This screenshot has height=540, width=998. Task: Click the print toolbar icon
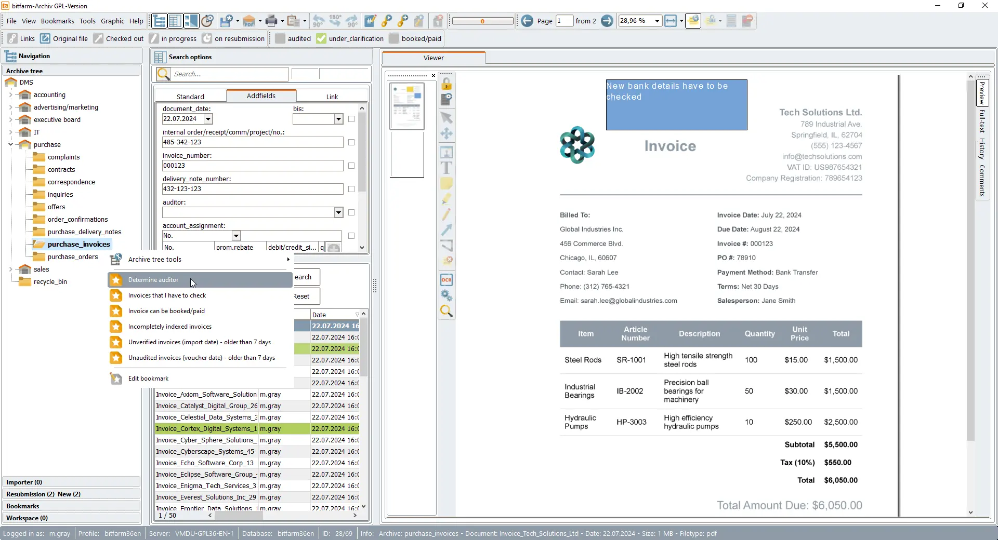pos(271,21)
